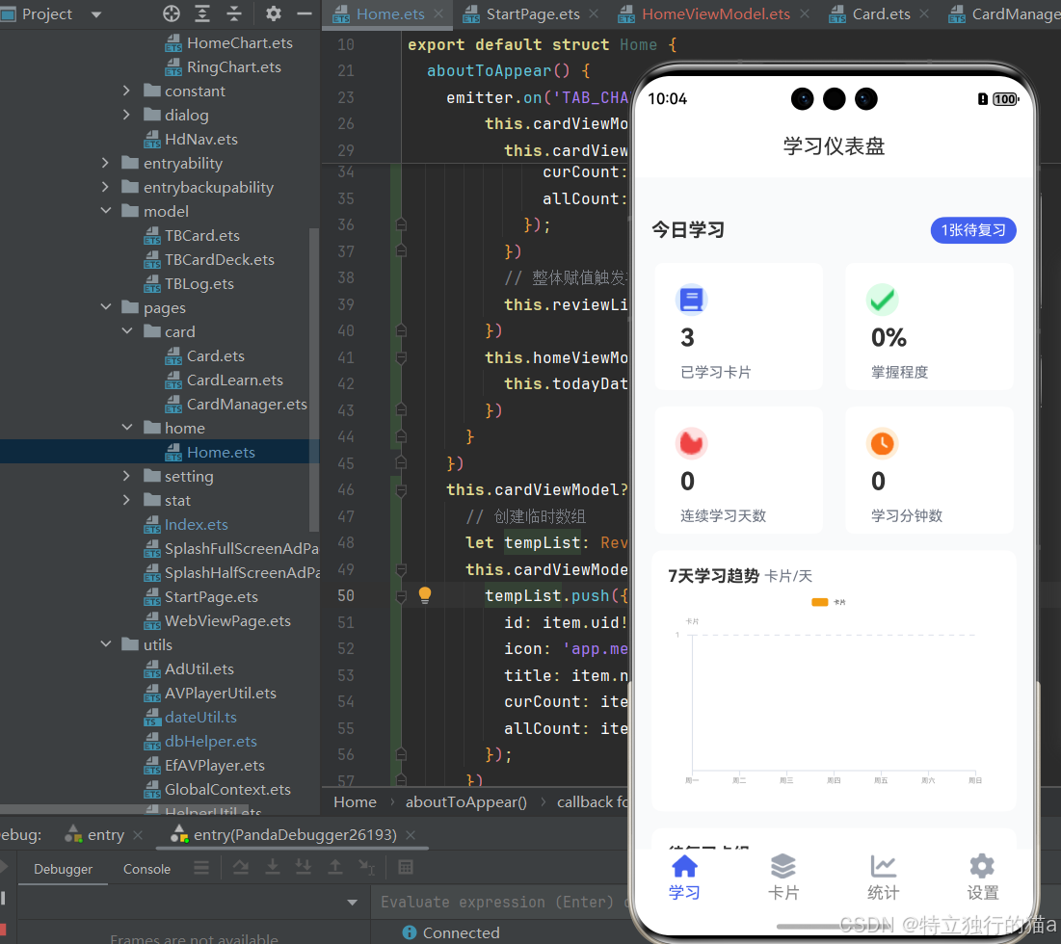Close the entry(PandaDebugger26193) debug tab
The width and height of the screenshot is (1061, 944).
(x=411, y=835)
